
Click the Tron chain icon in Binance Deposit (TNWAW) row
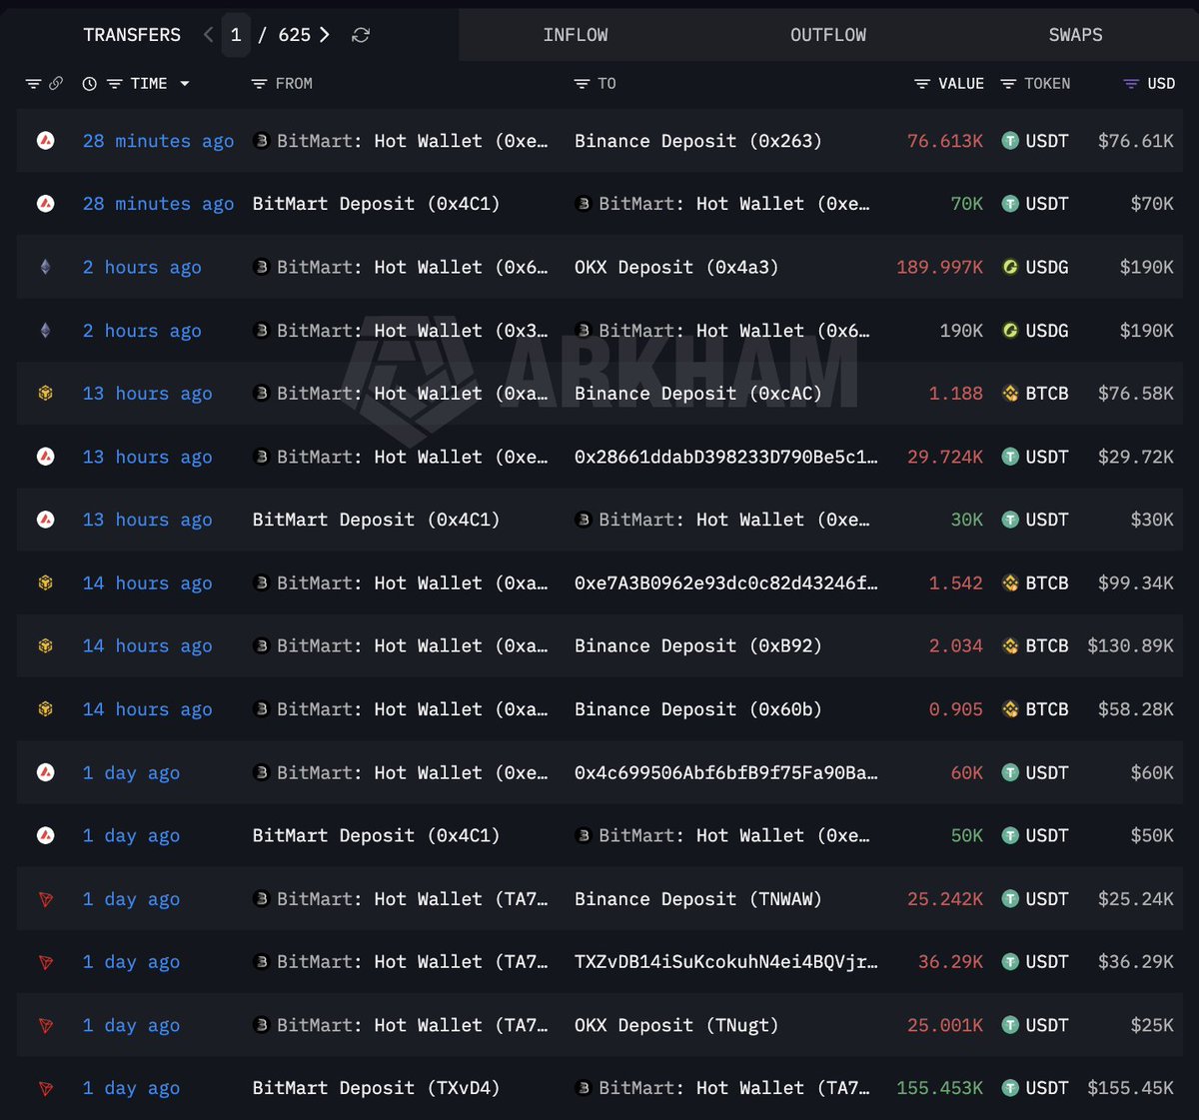click(x=45, y=899)
